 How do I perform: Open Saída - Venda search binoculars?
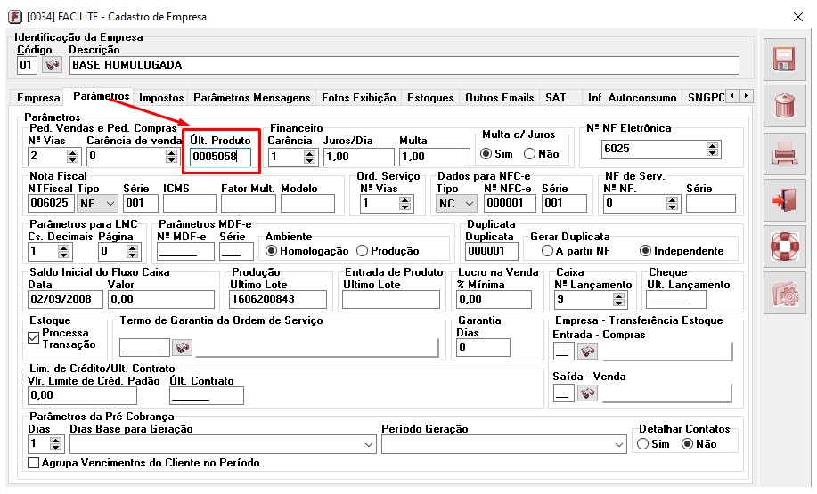point(588,393)
